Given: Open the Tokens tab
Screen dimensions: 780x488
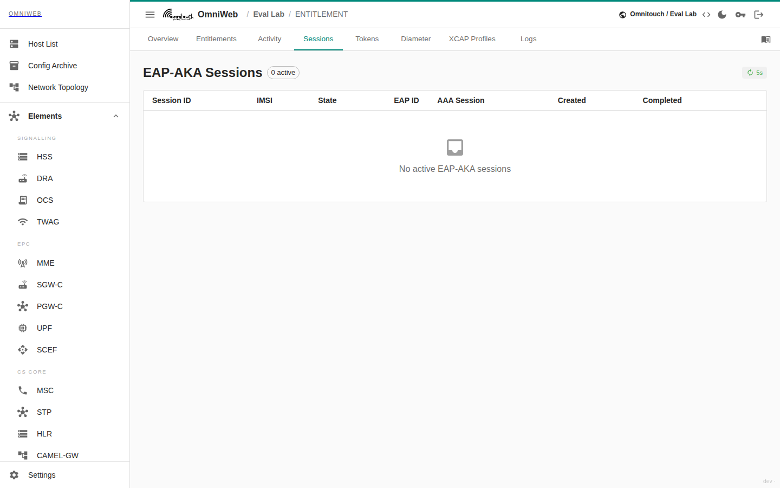Looking at the screenshot, I should 367,39.
